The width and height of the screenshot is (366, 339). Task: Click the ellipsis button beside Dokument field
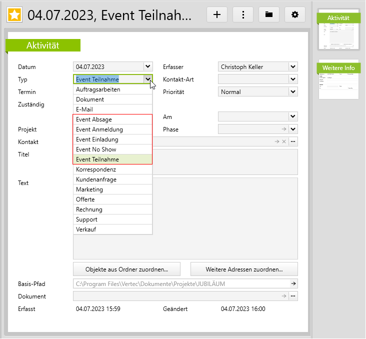coord(293,296)
